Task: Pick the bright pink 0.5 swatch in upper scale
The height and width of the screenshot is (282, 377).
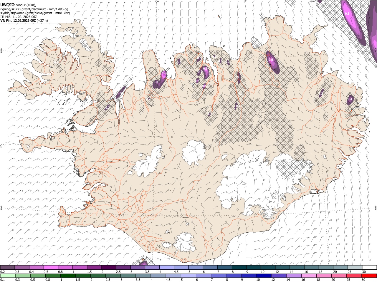Action: pos(51,268)
